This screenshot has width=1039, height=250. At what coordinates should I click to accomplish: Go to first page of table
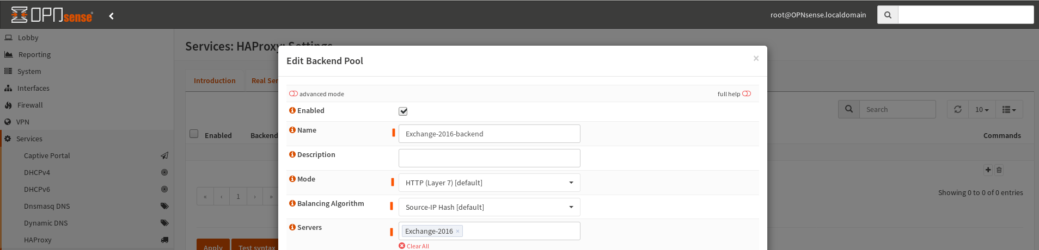[205, 196]
